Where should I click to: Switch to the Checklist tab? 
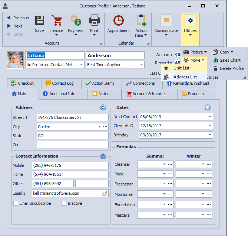click(24, 83)
